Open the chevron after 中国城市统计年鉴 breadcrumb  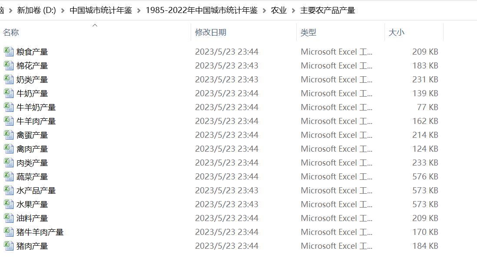click(139, 10)
